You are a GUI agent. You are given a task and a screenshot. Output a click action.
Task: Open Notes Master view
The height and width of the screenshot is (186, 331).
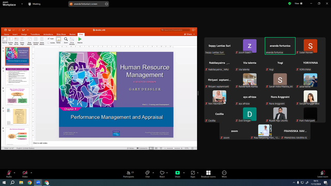[x=42, y=40]
